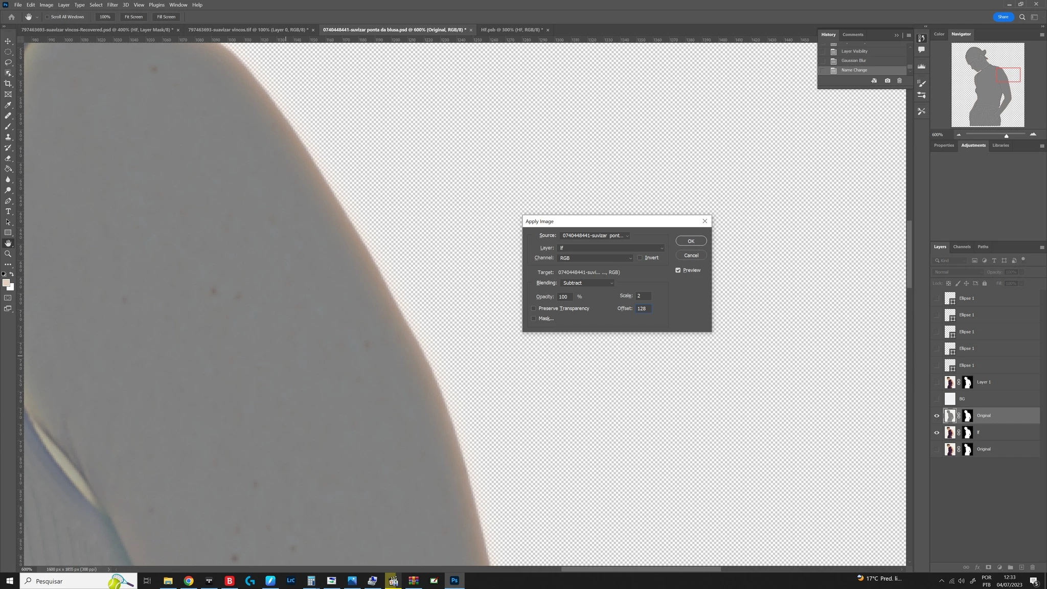Expand the Source document dropdown
Viewport: 1047px width, 589px height.
(595, 236)
